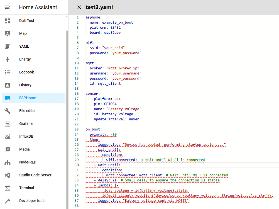The image size is (279, 209).
Task: Launch the Node-RED sidebar icon
Action: coord(8,162)
